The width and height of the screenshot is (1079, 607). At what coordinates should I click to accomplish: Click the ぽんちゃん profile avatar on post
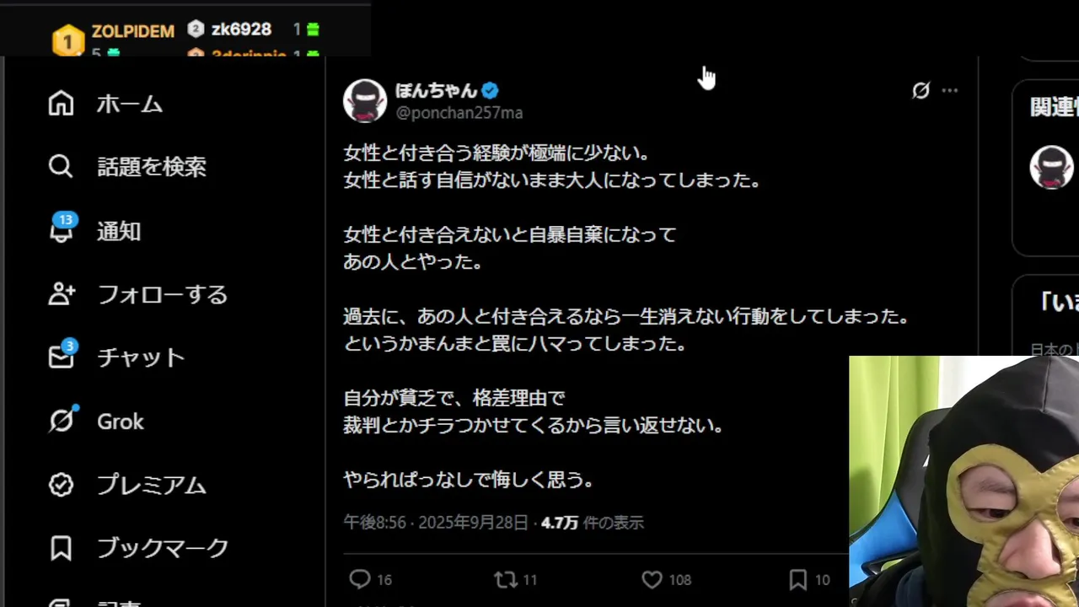coord(365,101)
